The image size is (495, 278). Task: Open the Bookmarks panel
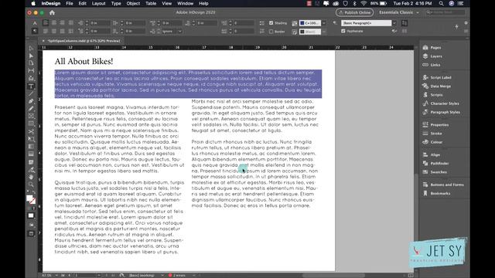tap(436, 193)
